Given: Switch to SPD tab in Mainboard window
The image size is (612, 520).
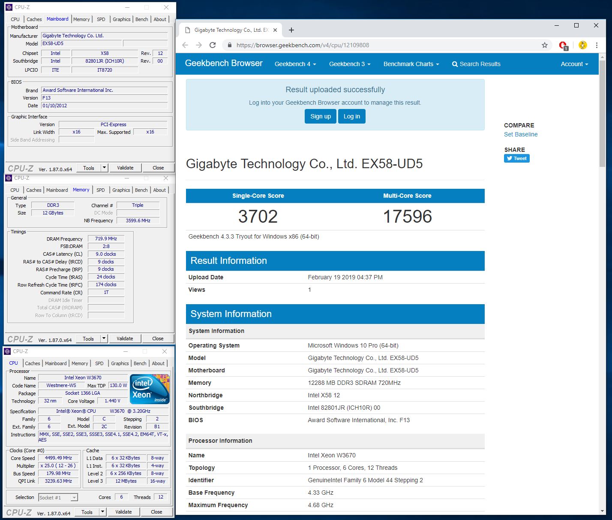Looking at the screenshot, I should coord(101,19).
